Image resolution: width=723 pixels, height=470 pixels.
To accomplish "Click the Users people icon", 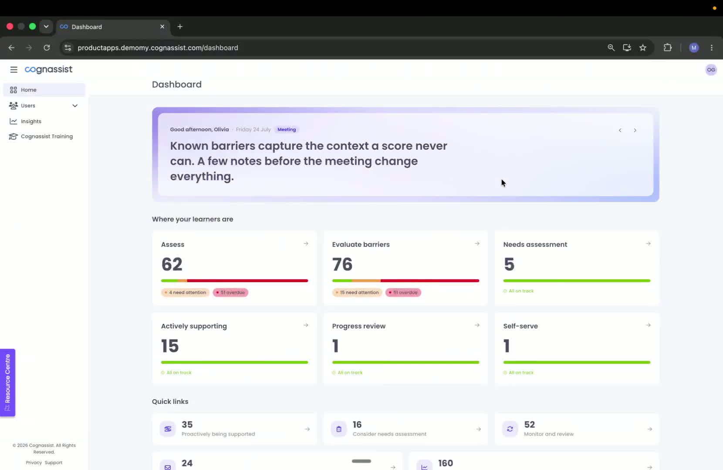I will 14,105.
